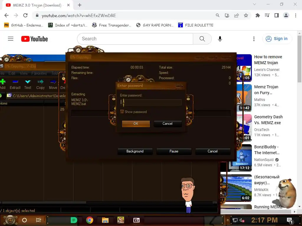The width and height of the screenshot is (302, 226).
Task: Click the YouTube Search box
Action: point(135,39)
